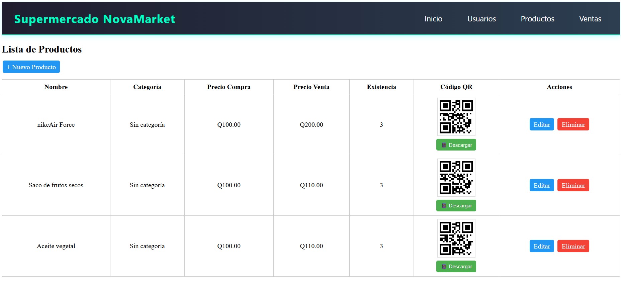The image size is (621, 290).
Task: Click the Saco de frutos secos QR image
Action: pos(456,178)
